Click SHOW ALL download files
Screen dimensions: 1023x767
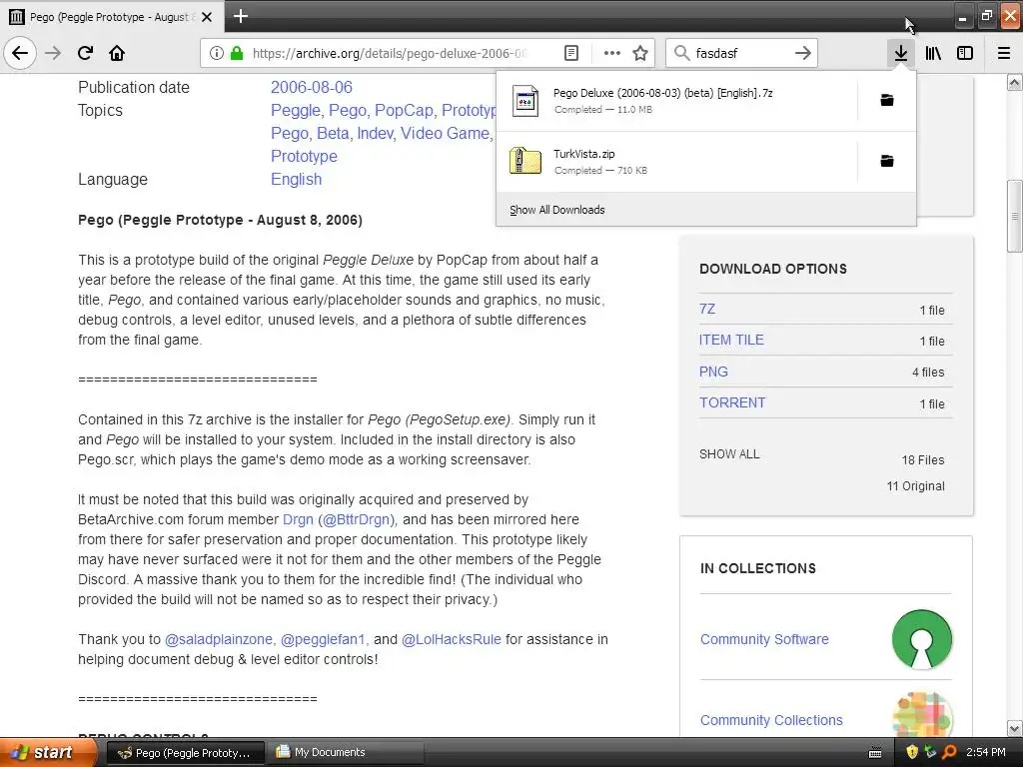click(729, 454)
